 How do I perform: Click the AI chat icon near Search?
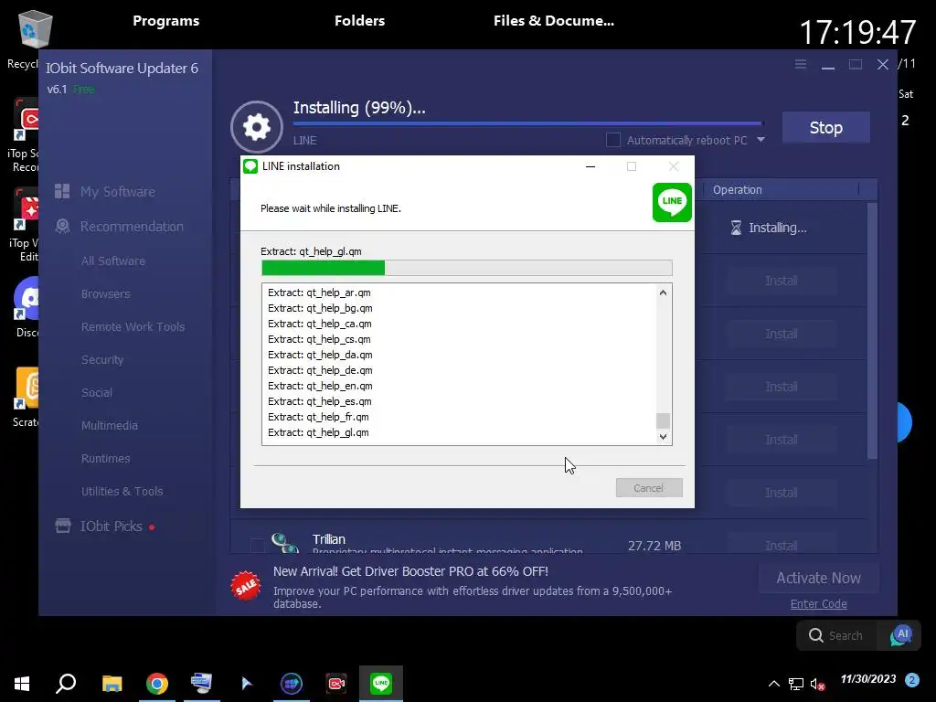pos(900,636)
